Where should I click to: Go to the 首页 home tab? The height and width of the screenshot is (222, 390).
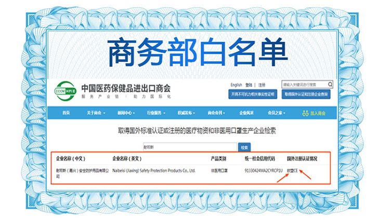pos(66,113)
